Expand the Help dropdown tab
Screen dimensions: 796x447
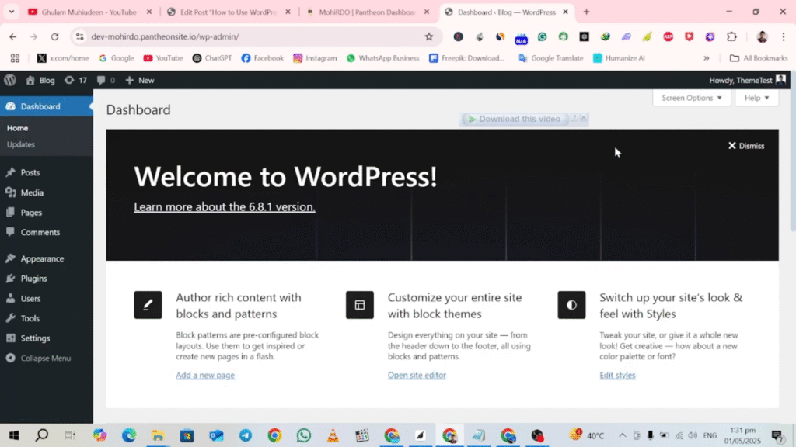756,98
